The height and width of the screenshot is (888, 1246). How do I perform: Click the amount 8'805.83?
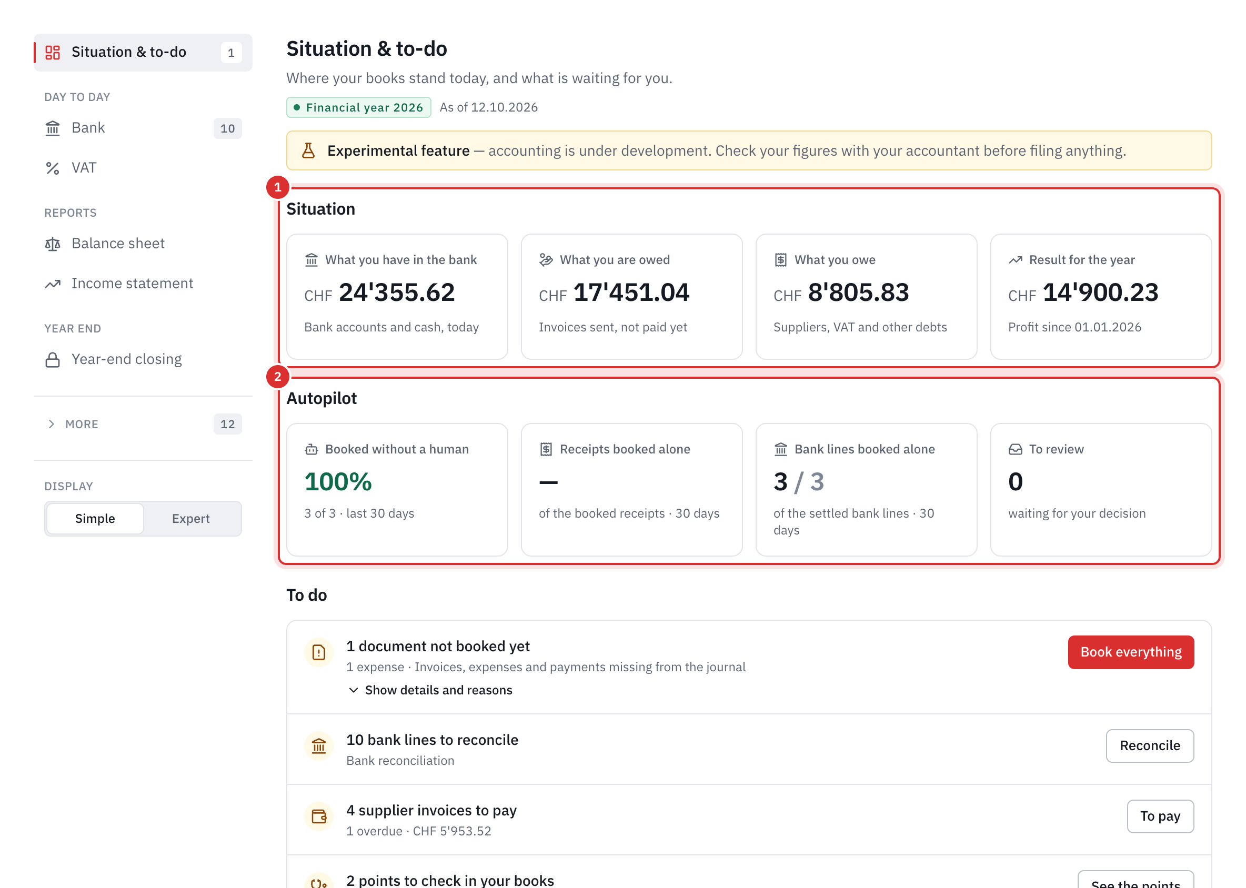(x=858, y=292)
